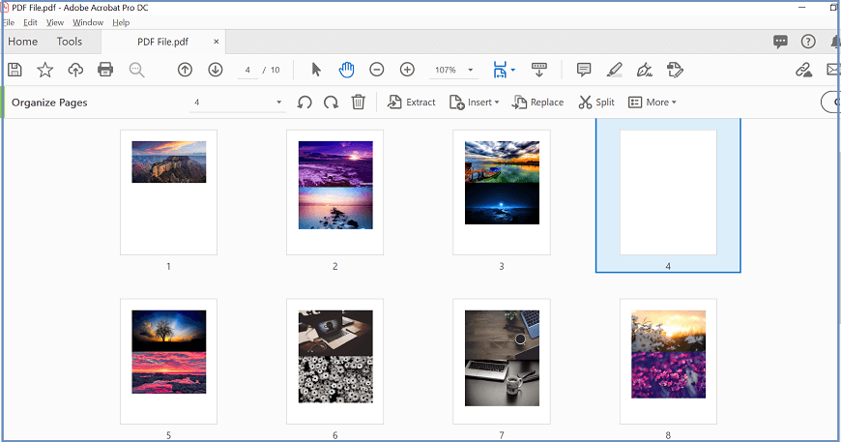Open the Help menu
841x442 pixels.
click(x=121, y=22)
